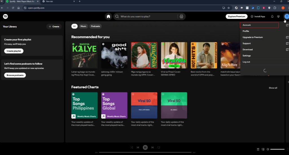Open the good sh*t playlist cover
The width and height of the screenshot is (289, 155).
(x=114, y=55)
